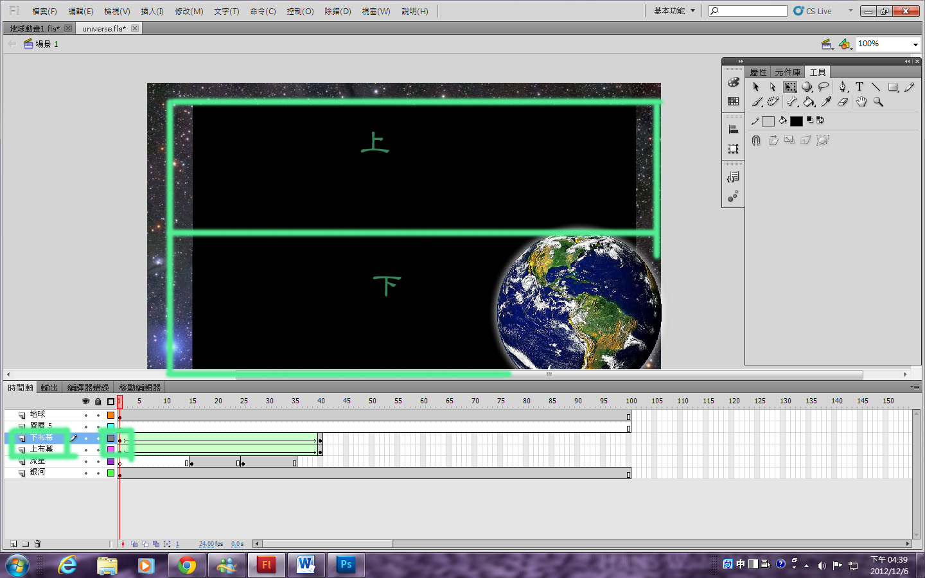Select the Lasso tool

[824, 87]
